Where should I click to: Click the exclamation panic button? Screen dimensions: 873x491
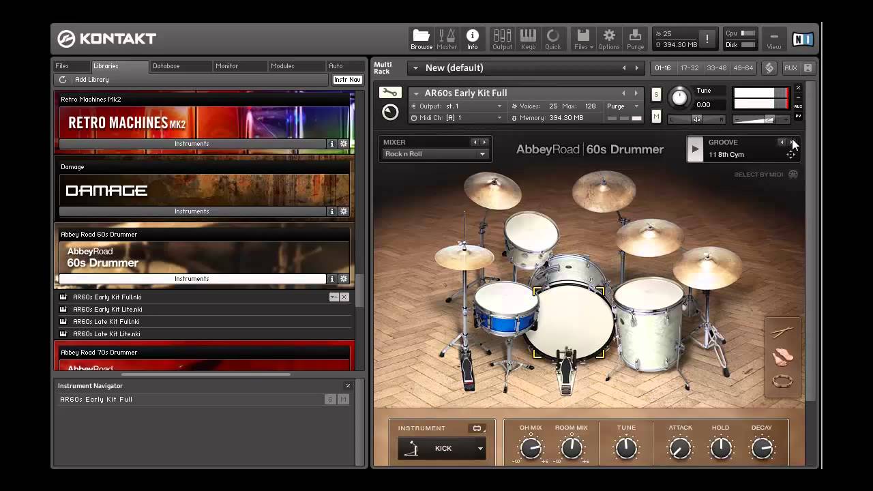point(707,39)
